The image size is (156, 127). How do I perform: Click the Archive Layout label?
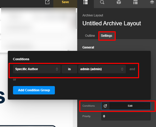tap(93, 15)
